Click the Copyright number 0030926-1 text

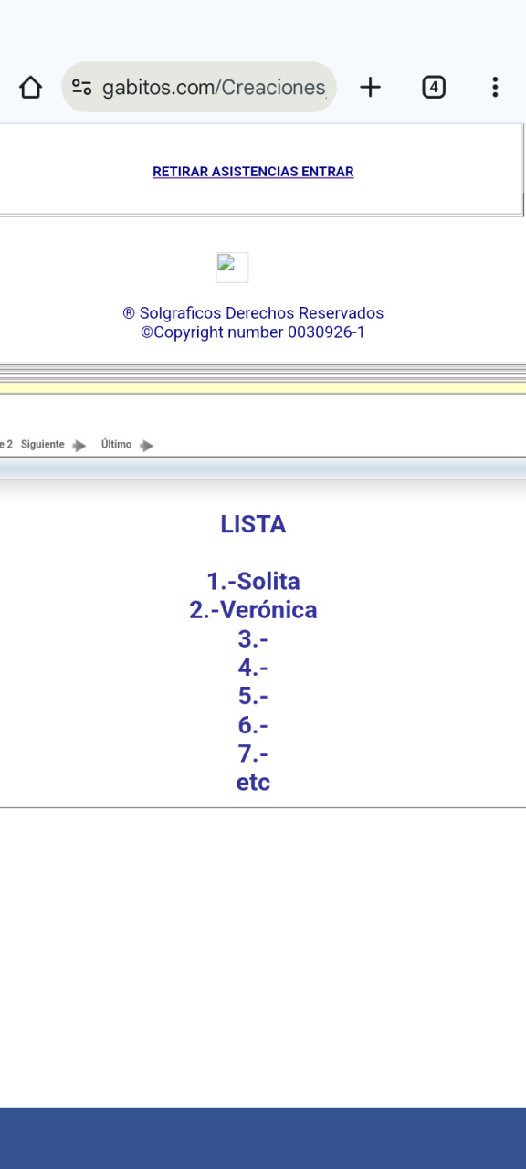tap(253, 332)
